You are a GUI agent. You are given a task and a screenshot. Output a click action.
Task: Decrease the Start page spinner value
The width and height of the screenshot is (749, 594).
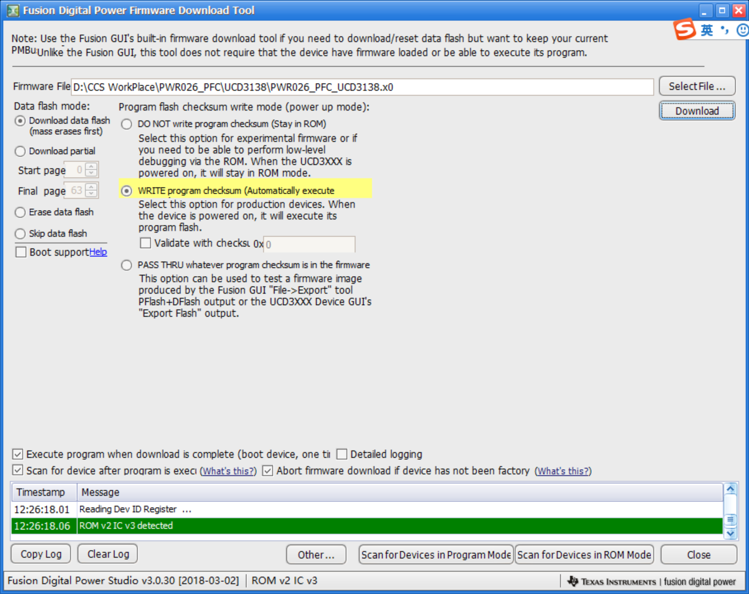(x=91, y=173)
